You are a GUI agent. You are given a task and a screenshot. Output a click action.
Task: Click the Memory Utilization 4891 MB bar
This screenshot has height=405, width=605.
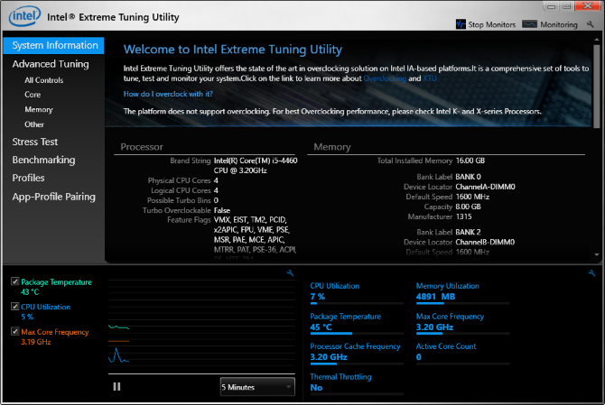[x=462, y=303]
